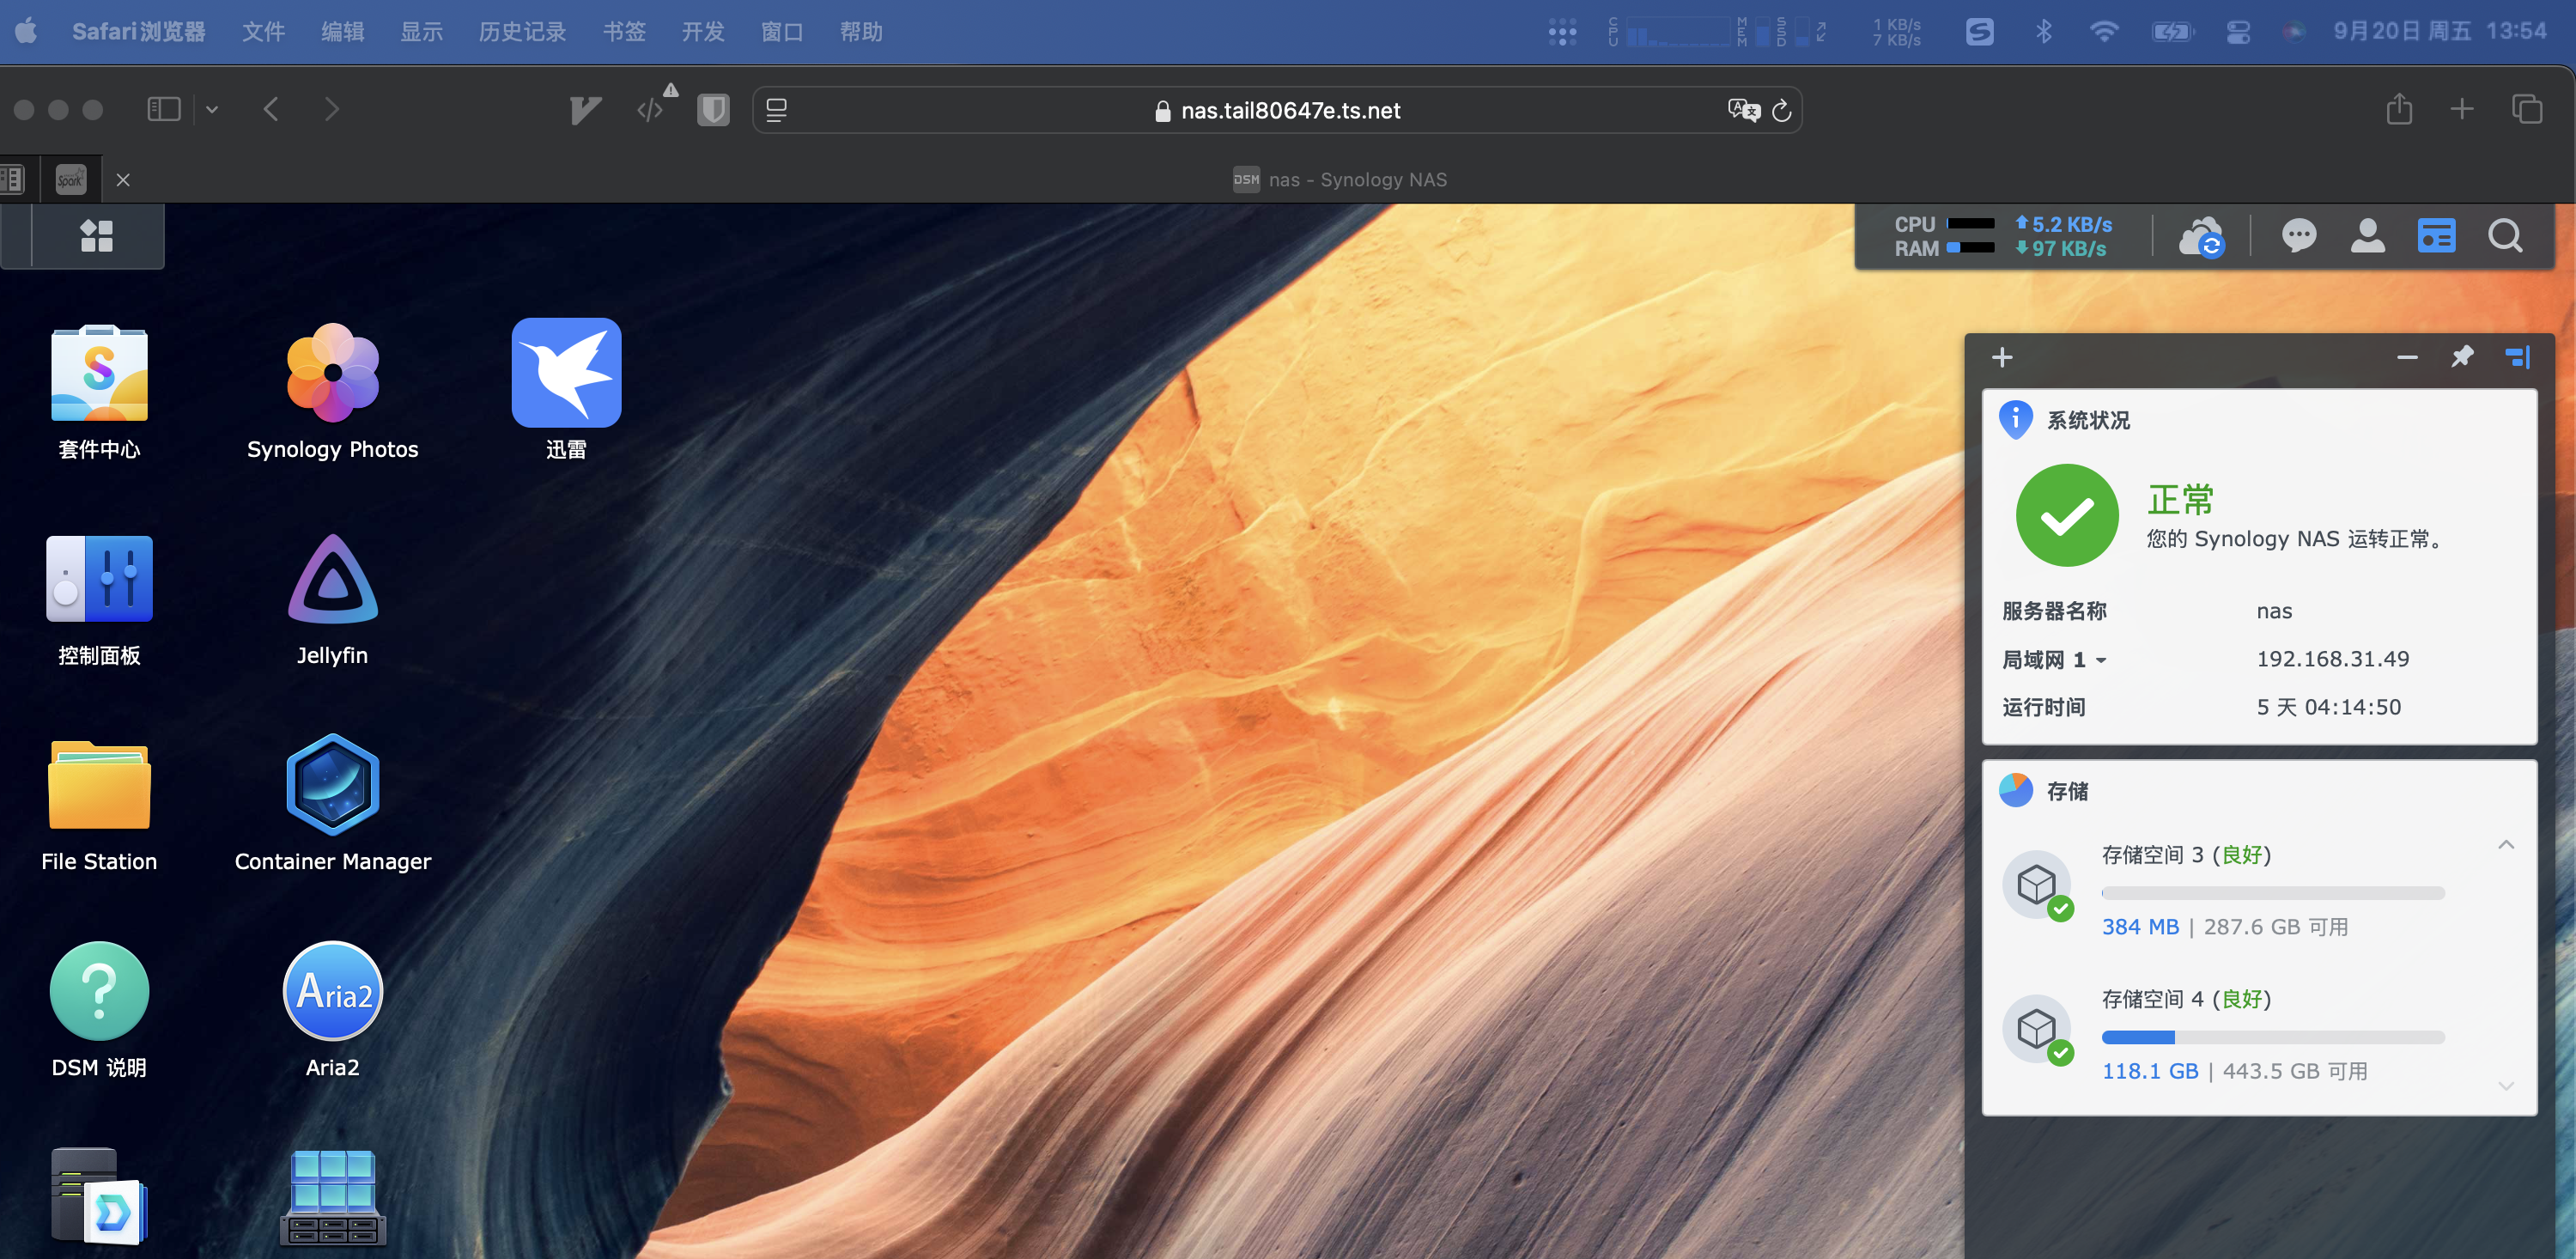Open Jellyfin desktop shortcut
The image size is (2576, 1259).
[332, 581]
